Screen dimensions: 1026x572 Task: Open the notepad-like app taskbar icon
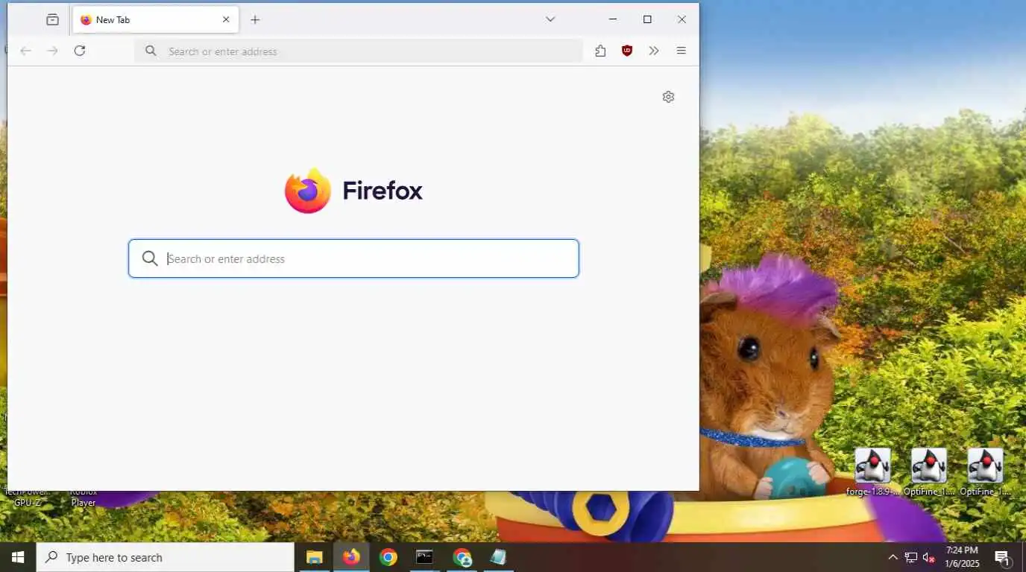498,557
